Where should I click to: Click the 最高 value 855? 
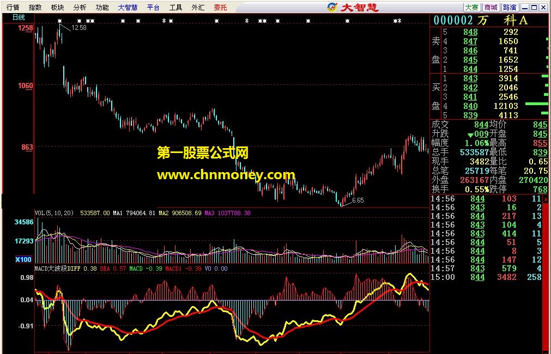[x=540, y=143]
